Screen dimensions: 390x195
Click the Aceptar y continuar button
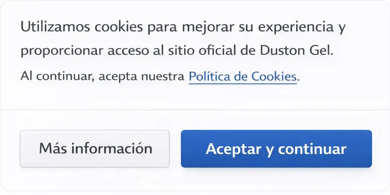tap(277, 149)
